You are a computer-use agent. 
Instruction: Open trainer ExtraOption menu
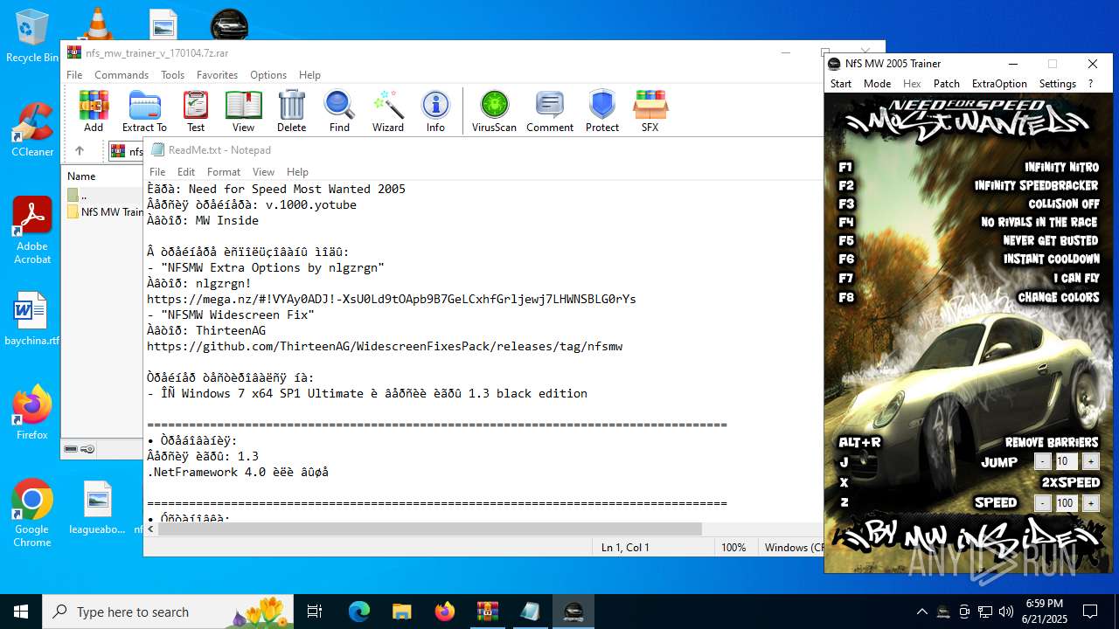(x=999, y=84)
